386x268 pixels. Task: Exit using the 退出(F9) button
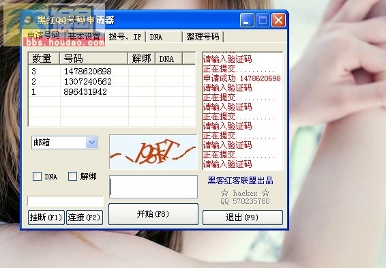pos(243,218)
